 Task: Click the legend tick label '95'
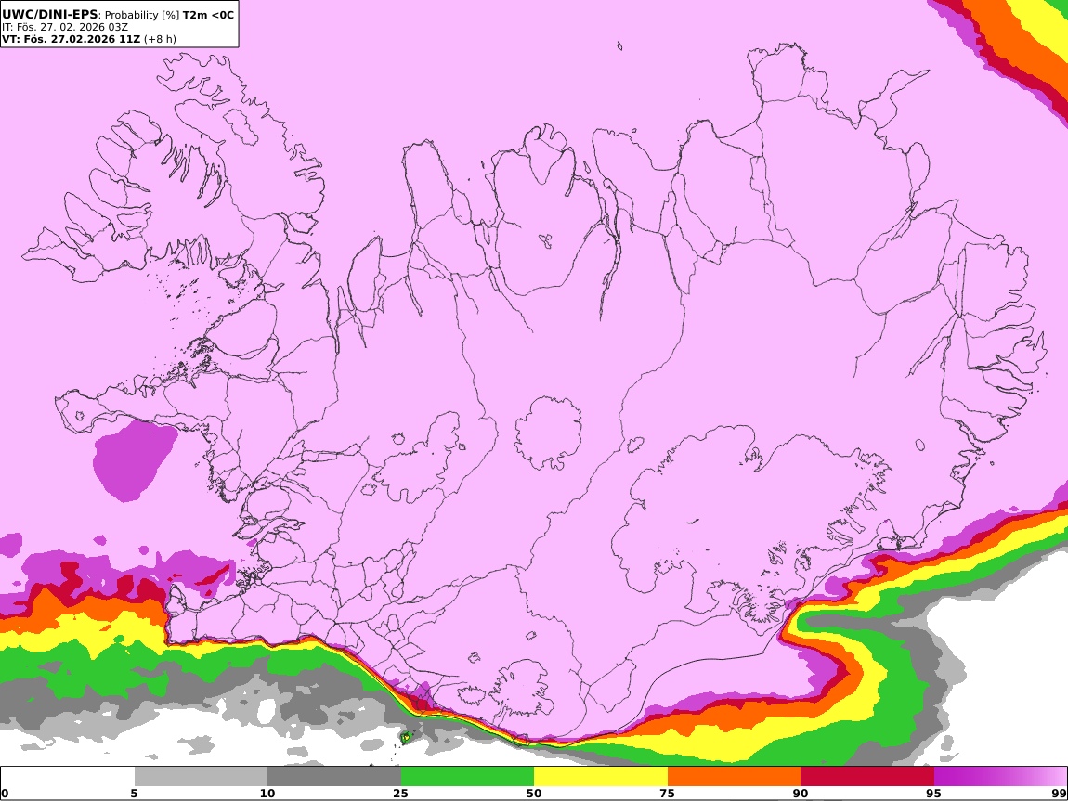[x=934, y=794]
